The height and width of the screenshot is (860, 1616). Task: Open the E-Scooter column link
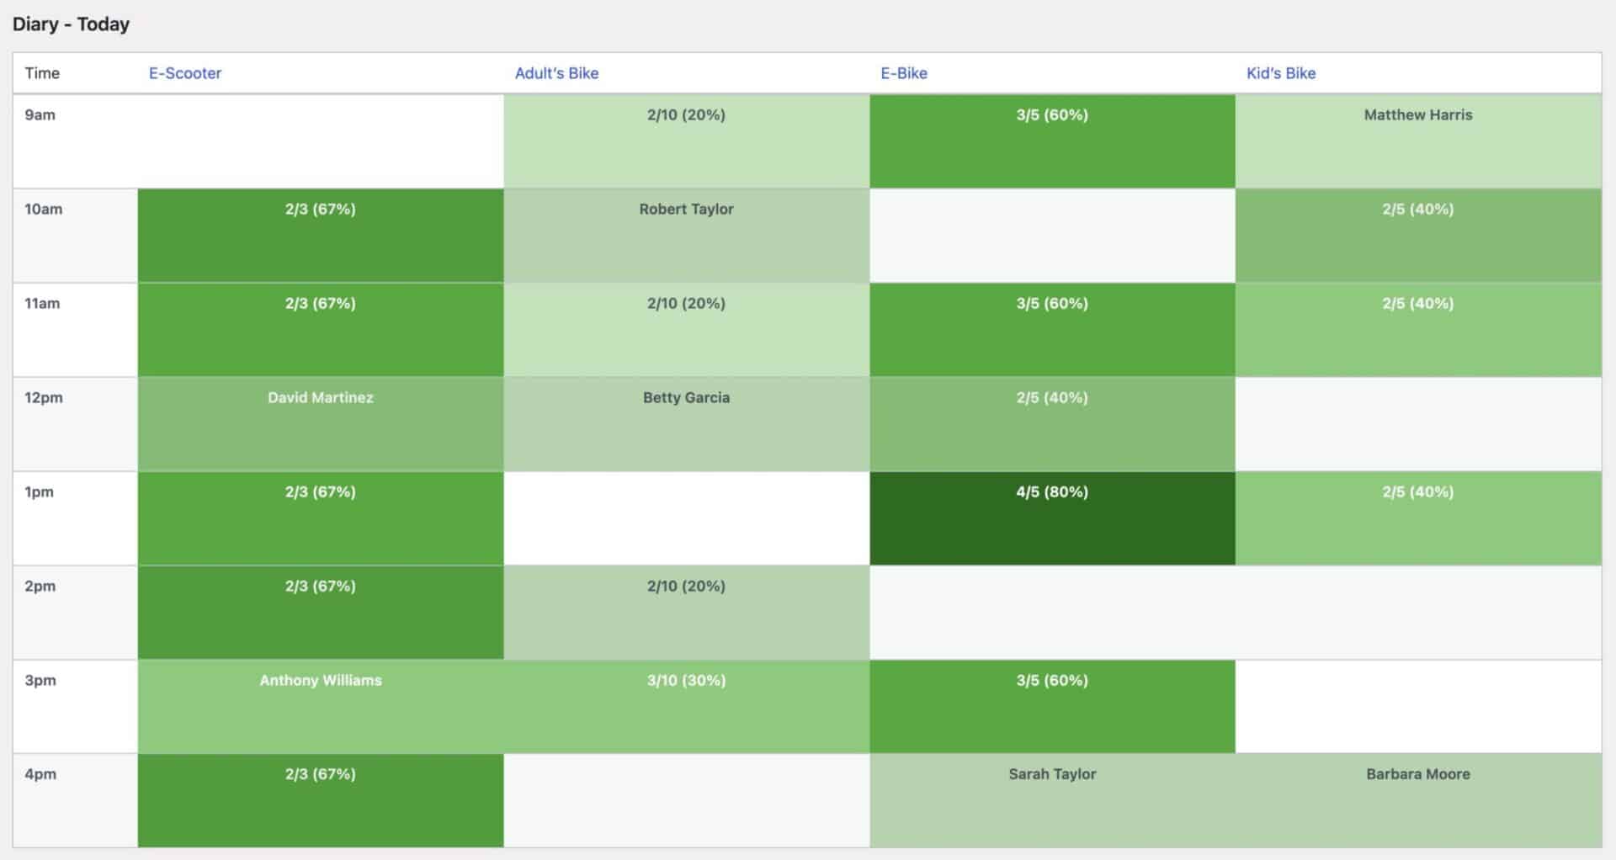pos(185,73)
